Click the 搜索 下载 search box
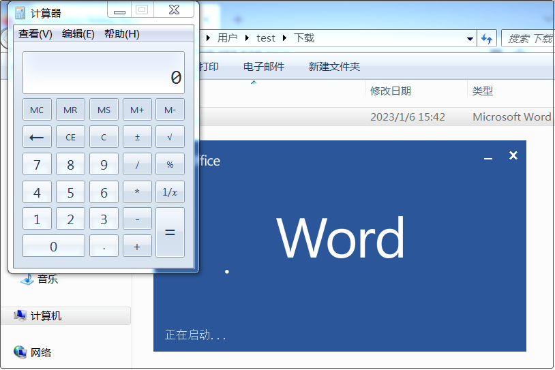Viewport: 555px width, 370px height. coord(528,38)
